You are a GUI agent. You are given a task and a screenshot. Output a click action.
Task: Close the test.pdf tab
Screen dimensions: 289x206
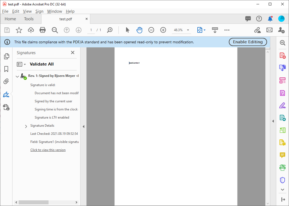[86, 19]
